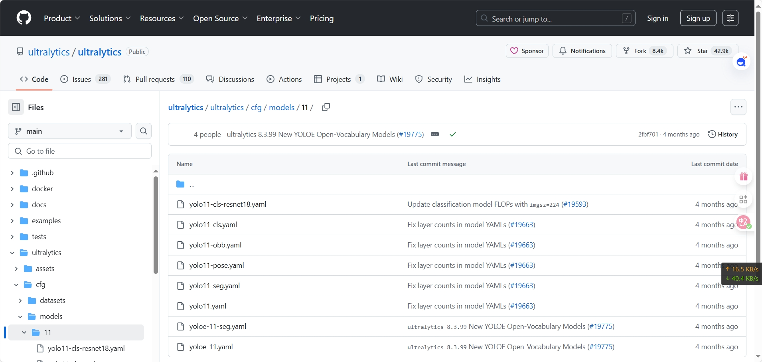Open the Open Source dropdown menu
The width and height of the screenshot is (762, 362).
click(x=220, y=18)
